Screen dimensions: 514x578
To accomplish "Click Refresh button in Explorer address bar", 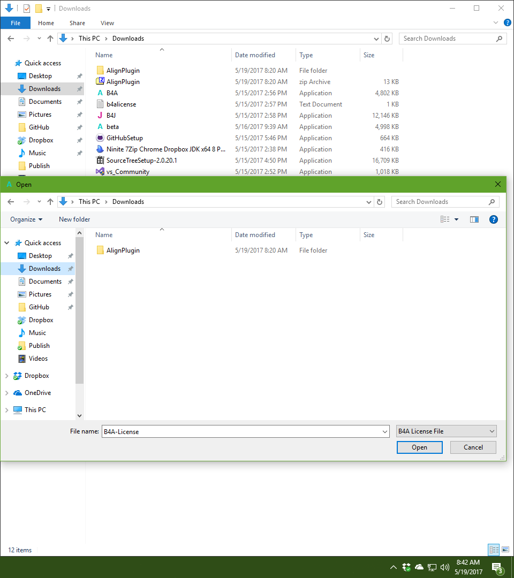I will (387, 39).
